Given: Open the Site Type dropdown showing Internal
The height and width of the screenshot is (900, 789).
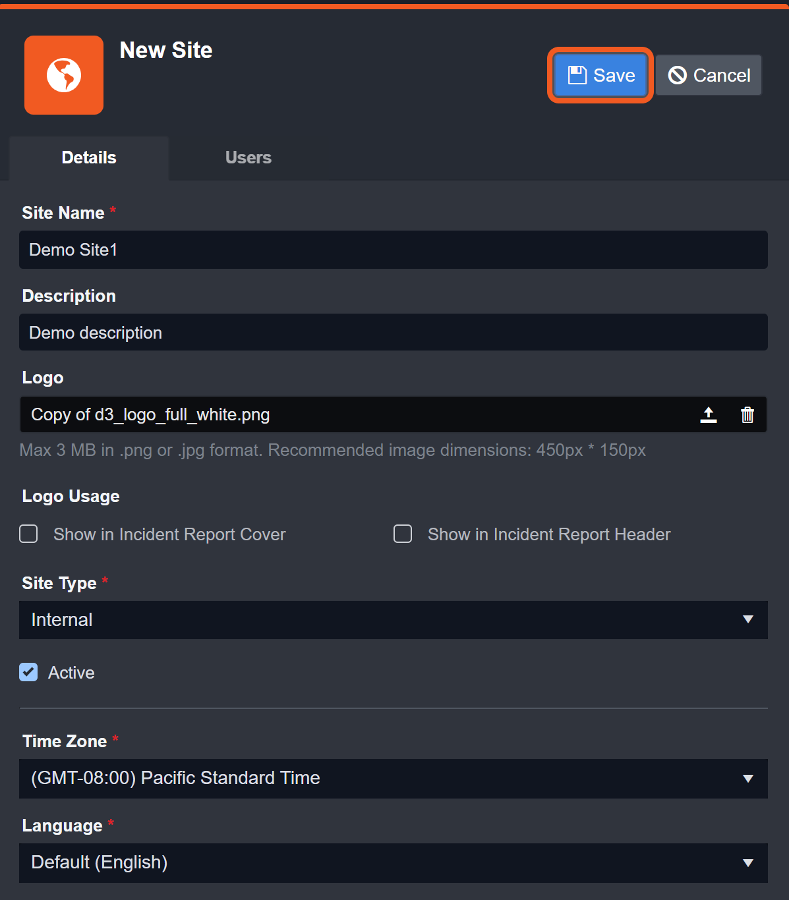Looking at the screenshot, I should tap(382, 620).
